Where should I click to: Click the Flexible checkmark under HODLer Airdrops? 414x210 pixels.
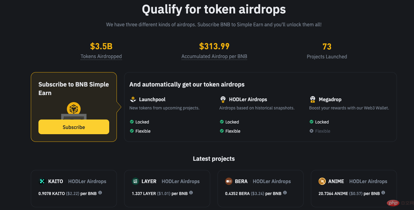[x=222, y=131]
